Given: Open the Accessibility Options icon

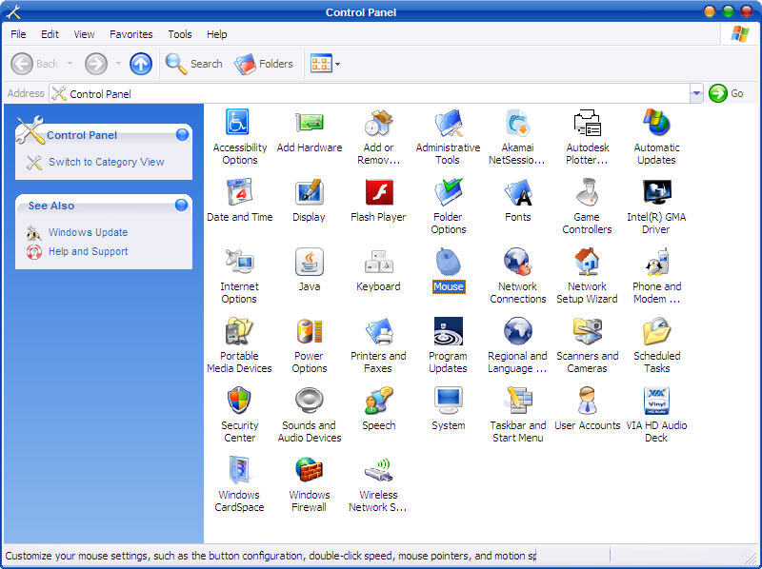Looking at the screenshot, I should (x=238, y=124).
